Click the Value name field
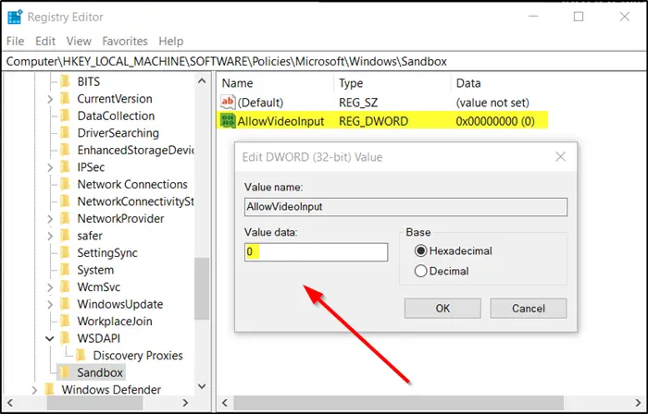648x414 pixels. coord(405,207)
